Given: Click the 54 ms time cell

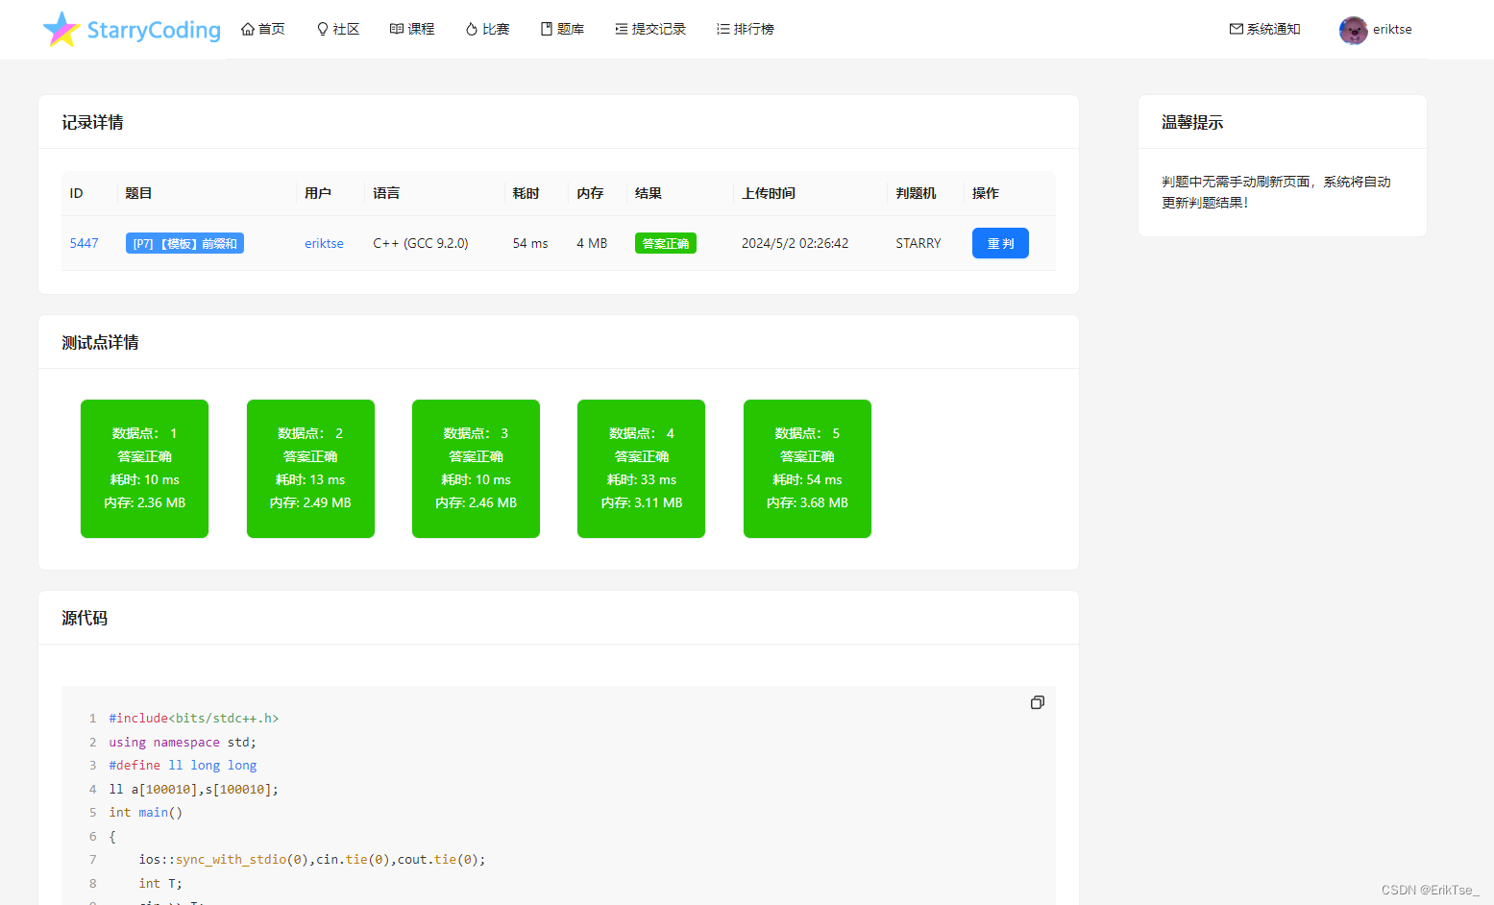Looking at the screenshot, I should tap(530, 243).
